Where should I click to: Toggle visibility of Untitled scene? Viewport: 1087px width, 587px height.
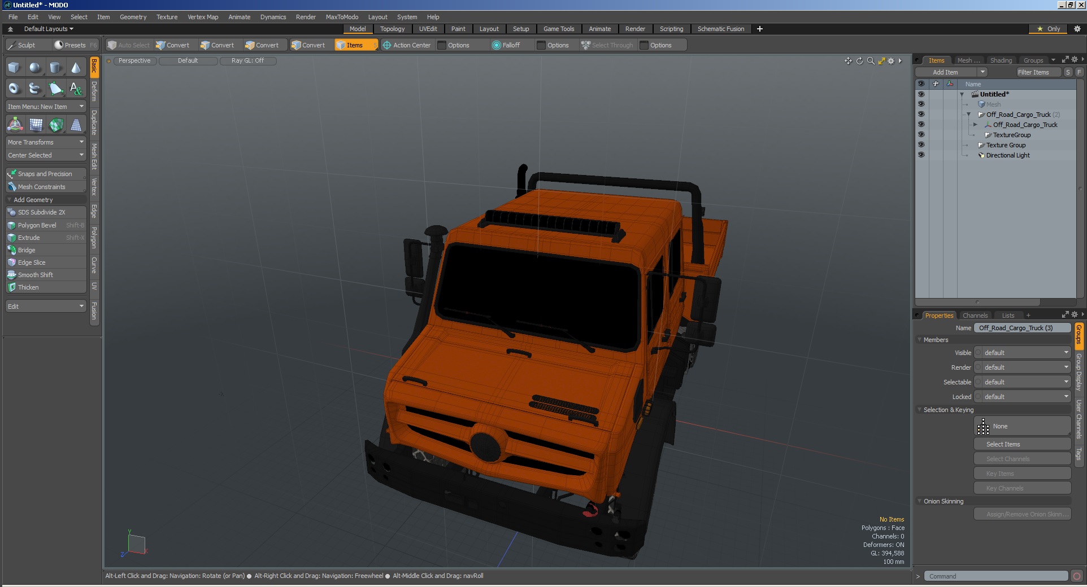pyautogui.click(x=921, y=94)
